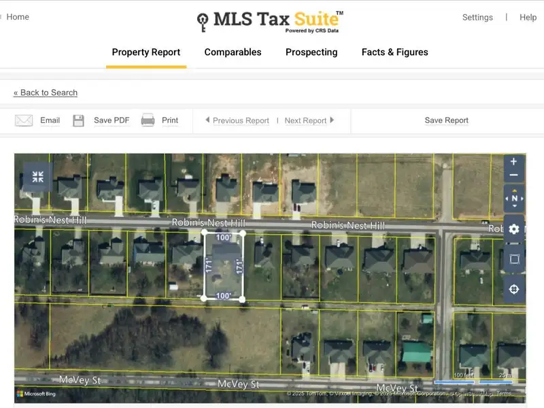
Task: Click the envelope Email icon
Action: point(24,120)
